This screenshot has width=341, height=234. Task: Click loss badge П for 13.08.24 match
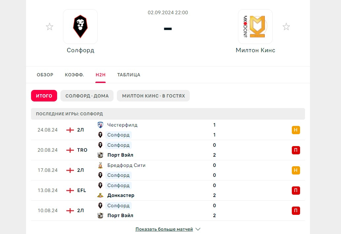coord(296,190)
